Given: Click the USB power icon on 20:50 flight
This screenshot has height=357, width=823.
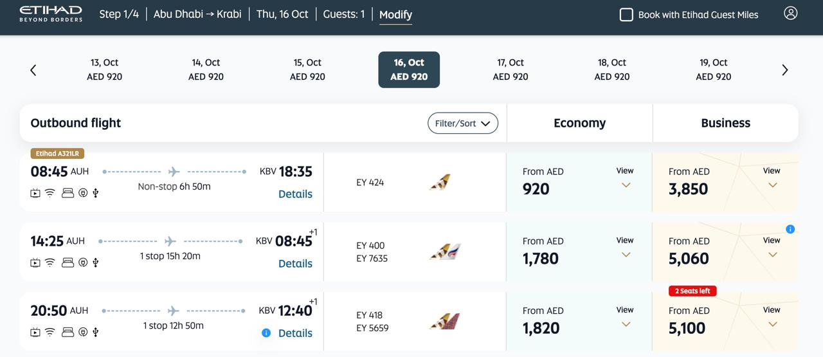Looking at the screenshot, I should [x=96, y=331].
